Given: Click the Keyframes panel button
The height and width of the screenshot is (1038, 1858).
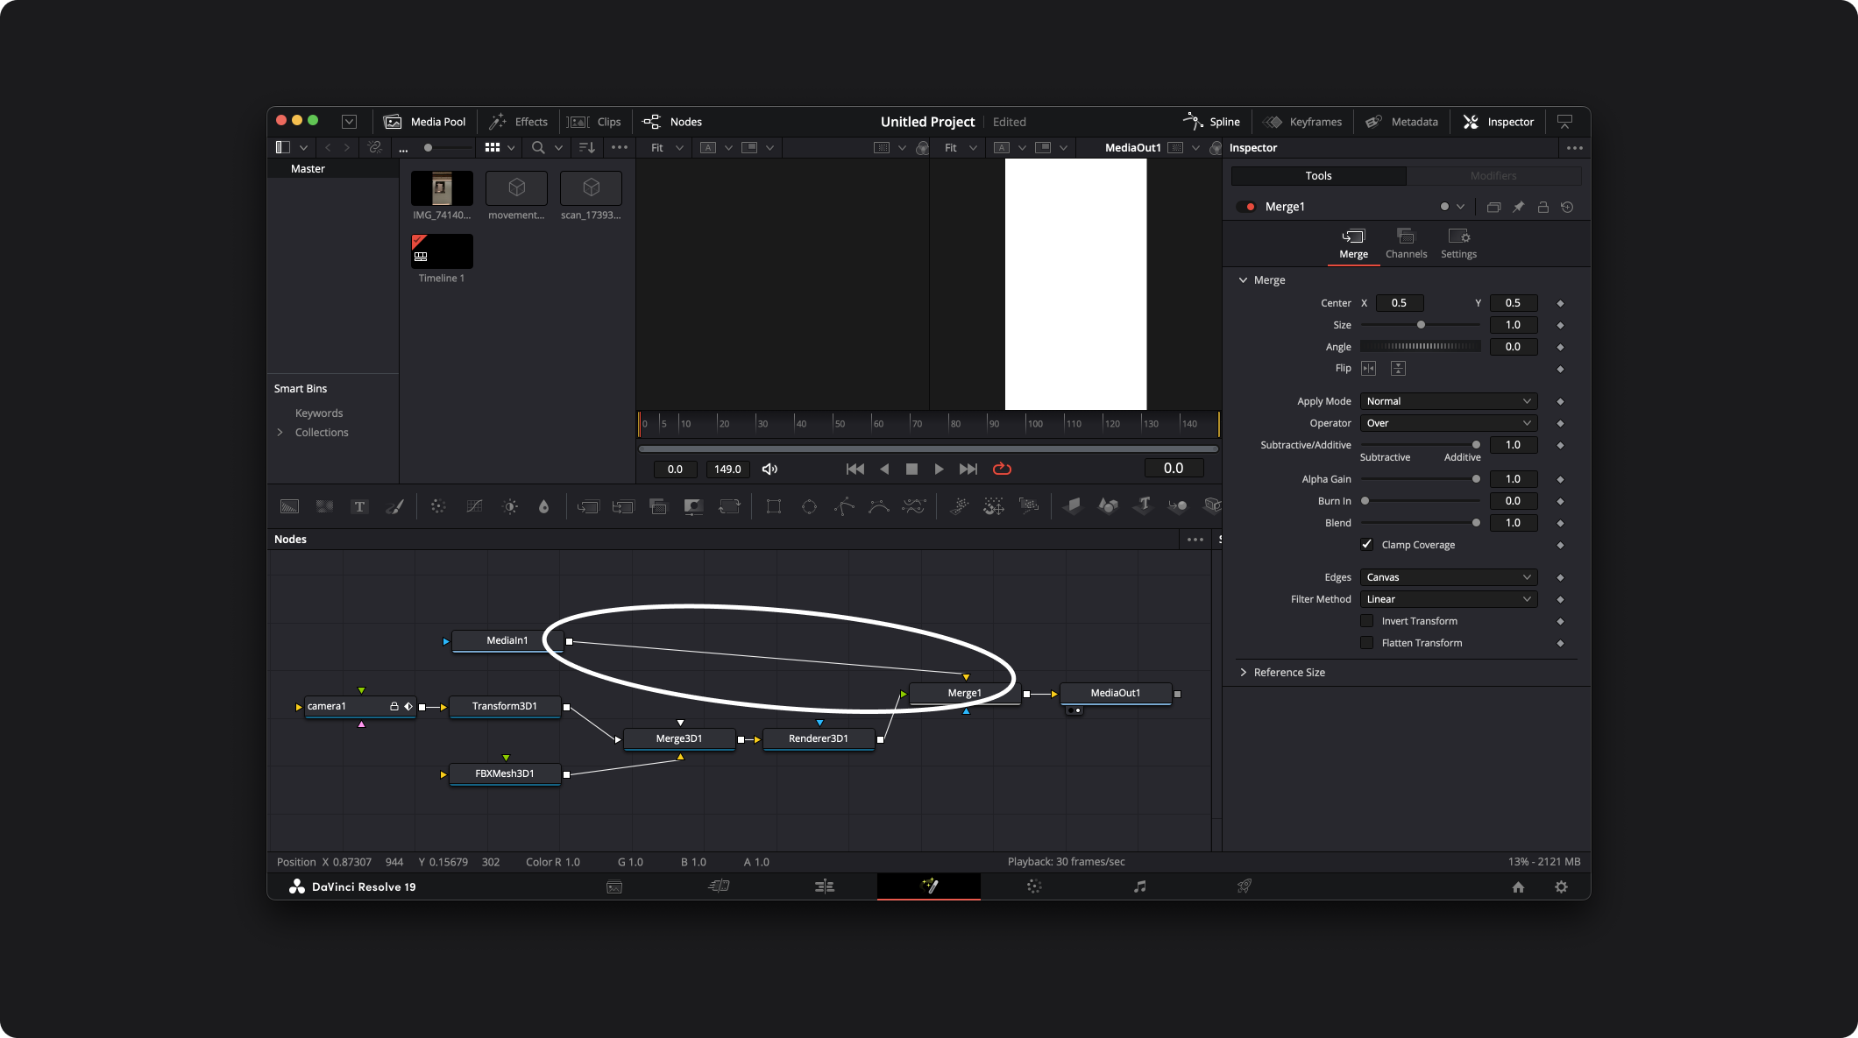Looking at the screenshot, I should coord(1302,122).
